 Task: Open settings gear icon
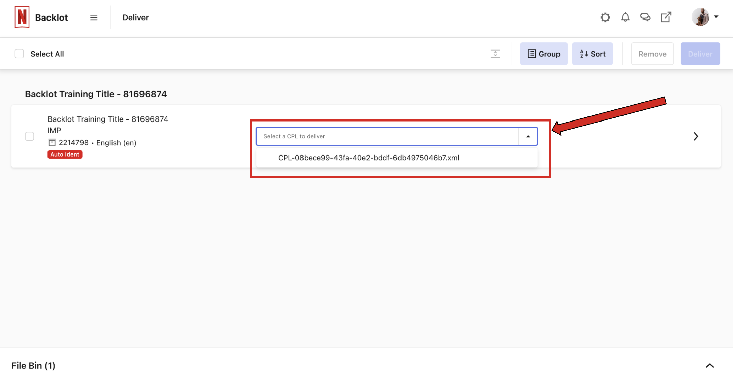(x=605, y=17)
